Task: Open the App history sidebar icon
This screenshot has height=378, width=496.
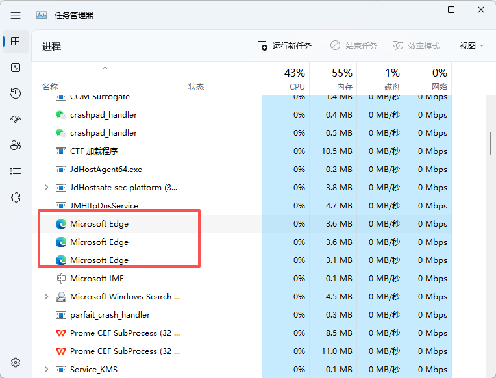Action: (x=16, y=94)
